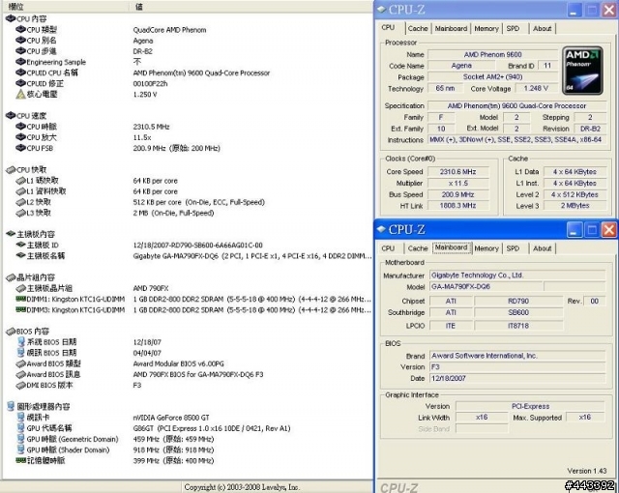Click the icon beside CPU 時脈
The height and width of the screenshot is (493, 619).
[x=20, y=127]
